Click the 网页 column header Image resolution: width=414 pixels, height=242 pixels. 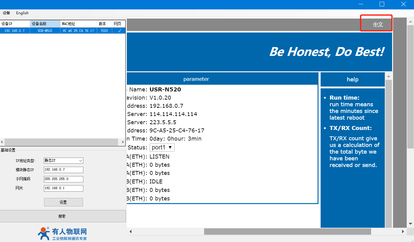point(119,24)
